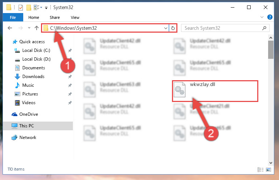Click the Properties quick access icon
Viewport: 279px width, 180px height.
coord(21,8)
